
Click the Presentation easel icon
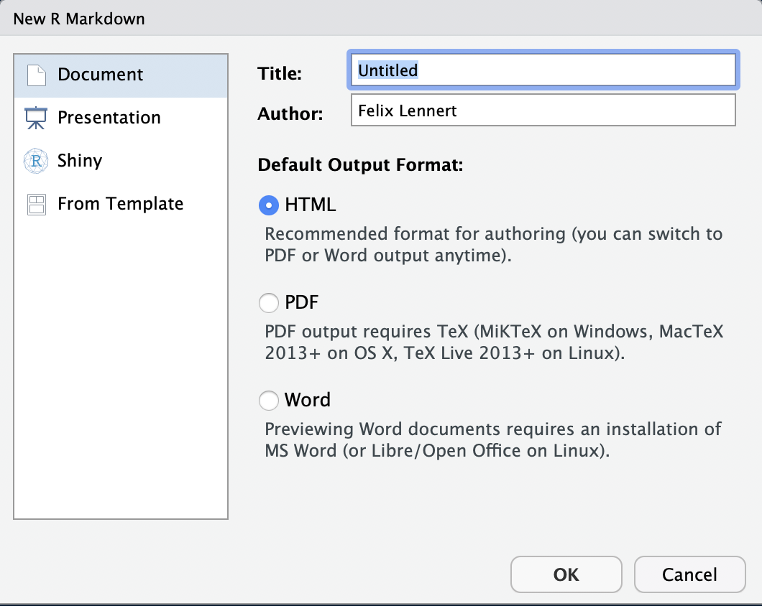(x=36, y=118)
